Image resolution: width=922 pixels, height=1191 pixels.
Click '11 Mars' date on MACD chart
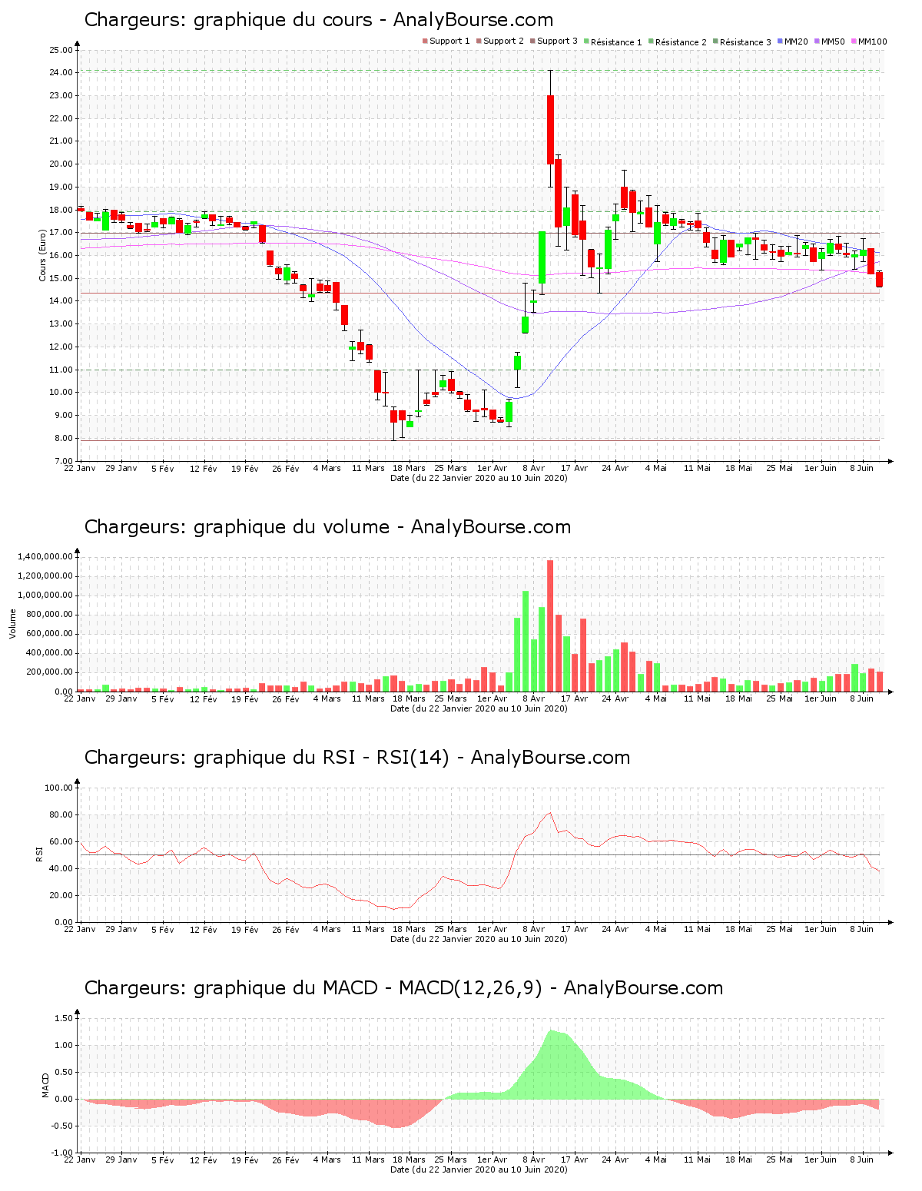coord(368,1159)
